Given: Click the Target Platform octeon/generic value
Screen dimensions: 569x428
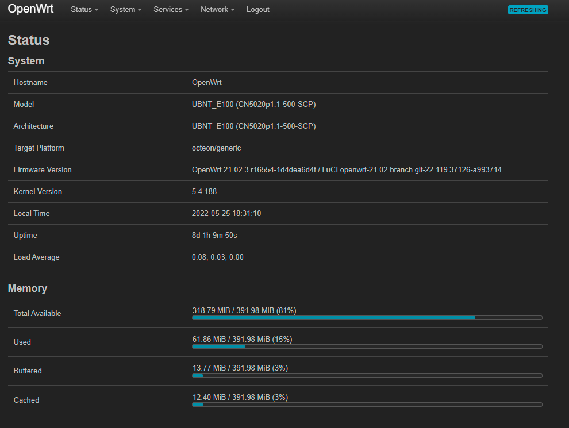Looking at the screenshot, I should click(x=216, y=148).
